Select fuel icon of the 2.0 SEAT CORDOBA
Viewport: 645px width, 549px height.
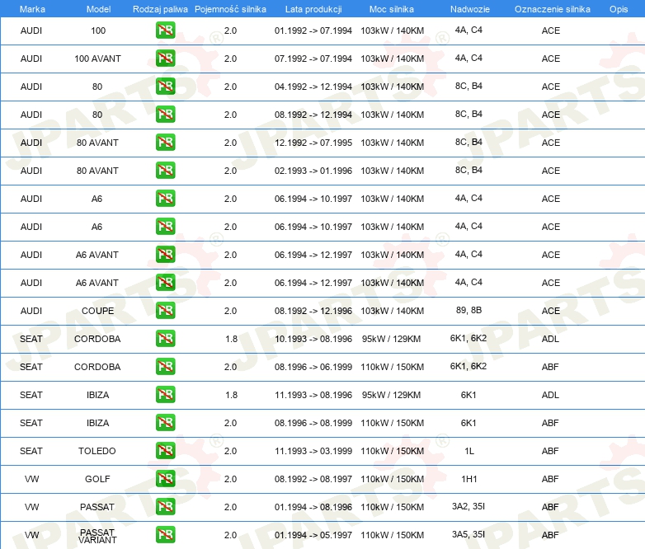click(165, 366)
